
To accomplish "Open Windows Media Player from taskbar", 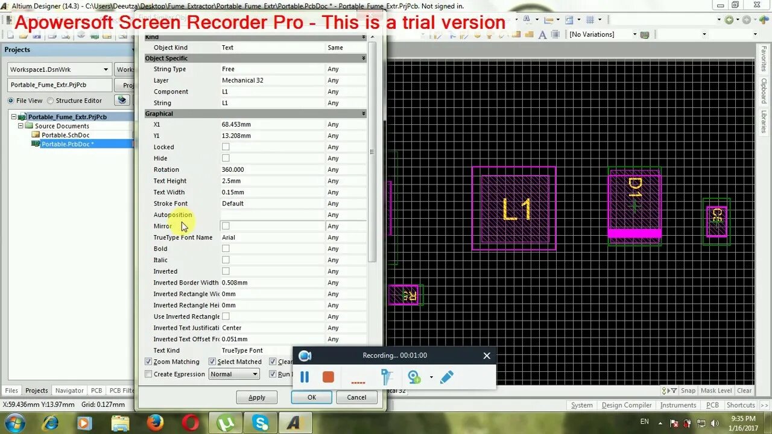I will coord(85,423).
